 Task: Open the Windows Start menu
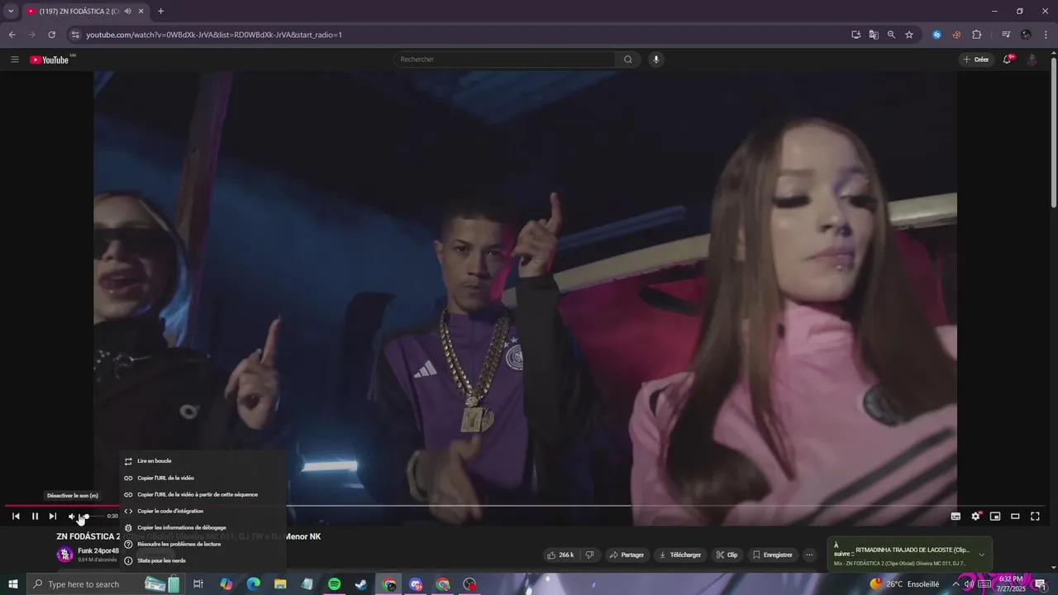point(13,584)
